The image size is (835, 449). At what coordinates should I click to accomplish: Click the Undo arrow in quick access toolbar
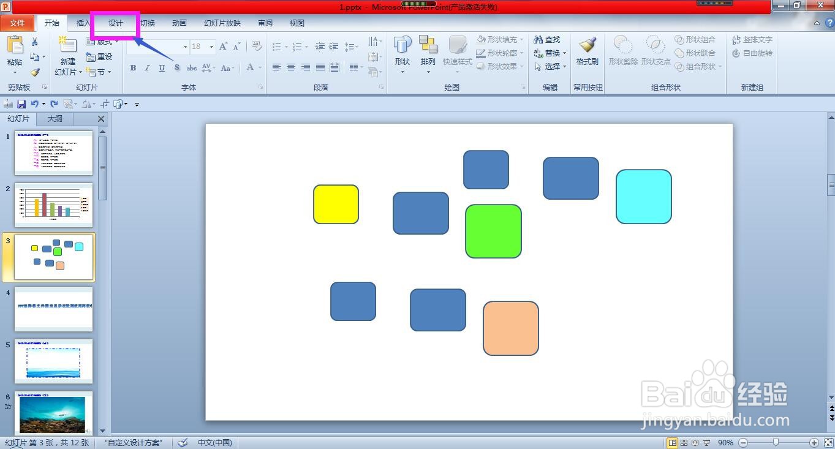pos(35,104)
